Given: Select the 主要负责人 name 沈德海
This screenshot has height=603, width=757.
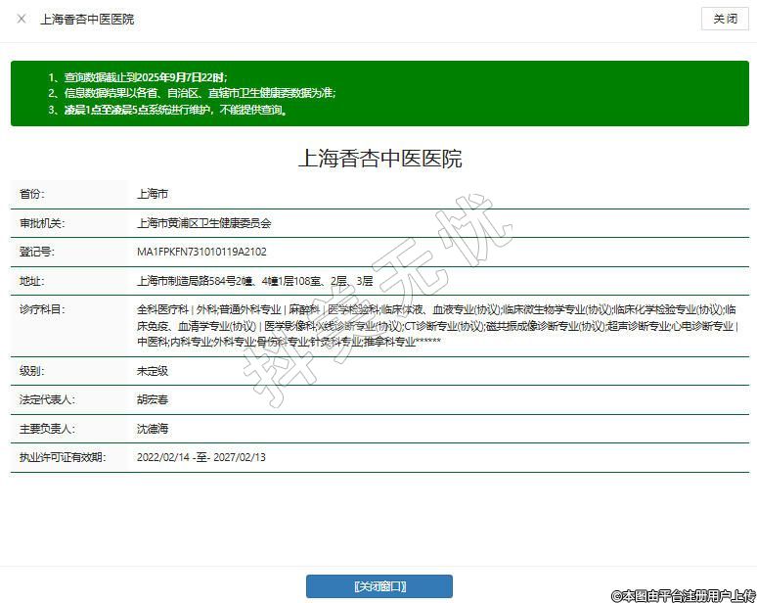Looking at the screenshot, I should click(x=153, y=429).
